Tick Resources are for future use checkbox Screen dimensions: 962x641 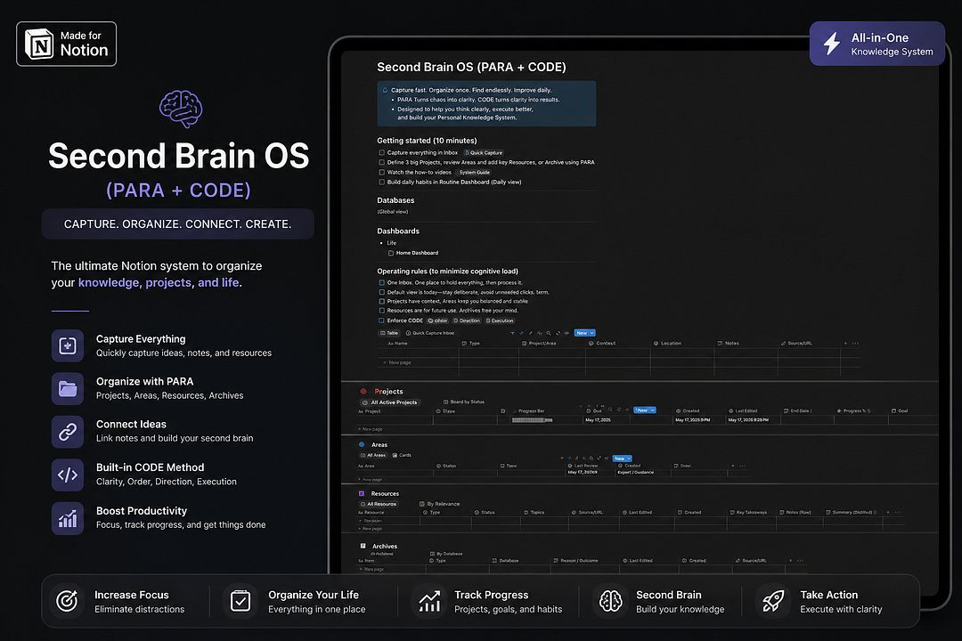pyautogui.click(x=381, y=311)
